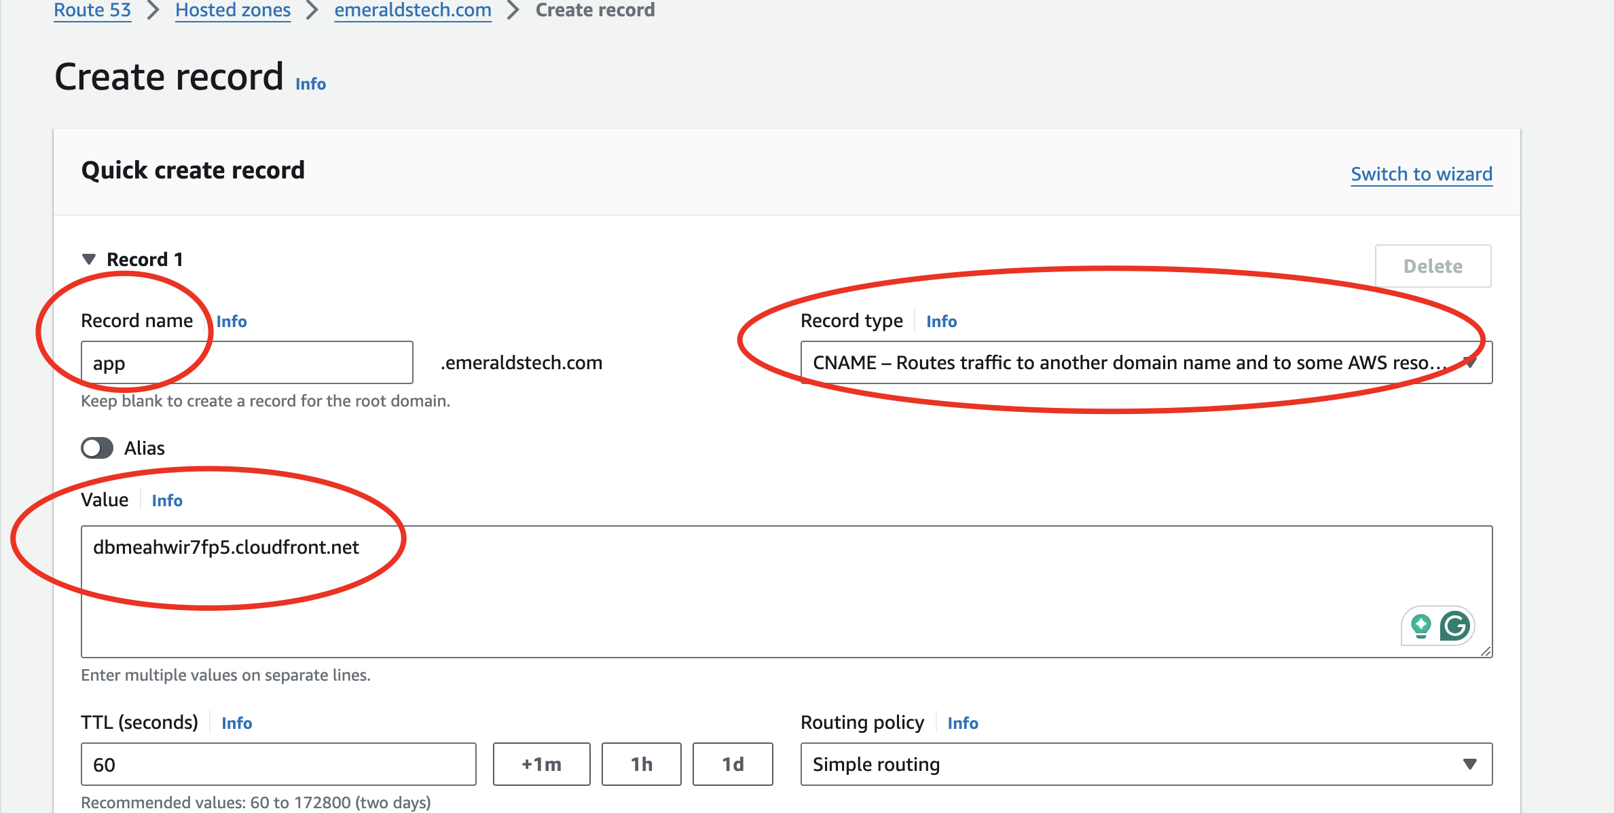Toggle the Alias switch on
The height and width of the screenshot is (813, 1614).
click(x=97, y=448)
